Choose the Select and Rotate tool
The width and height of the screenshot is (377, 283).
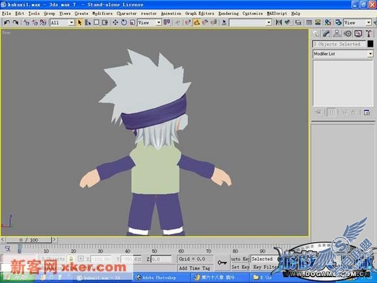(123, 23)
